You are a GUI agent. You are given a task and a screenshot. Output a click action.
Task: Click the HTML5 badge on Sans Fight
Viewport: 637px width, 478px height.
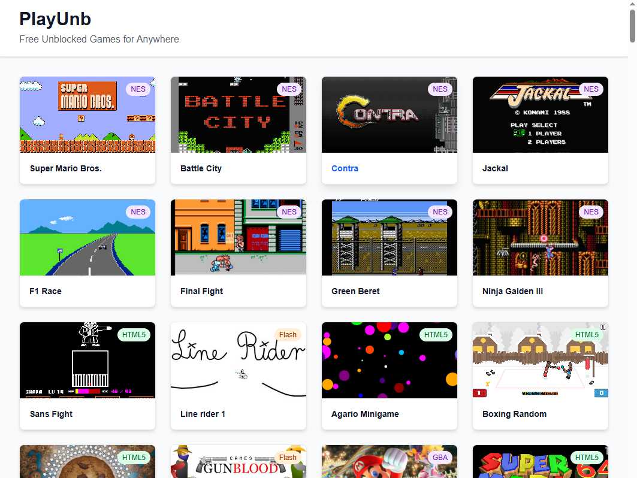(x=134, y=335)
